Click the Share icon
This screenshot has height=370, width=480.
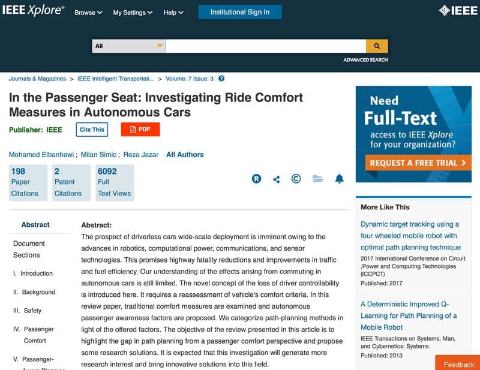(276, 179)
